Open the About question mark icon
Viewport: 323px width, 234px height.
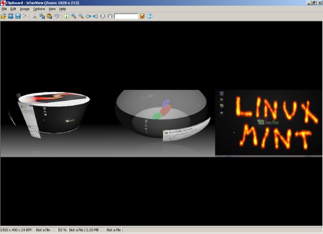click(150, 16)
